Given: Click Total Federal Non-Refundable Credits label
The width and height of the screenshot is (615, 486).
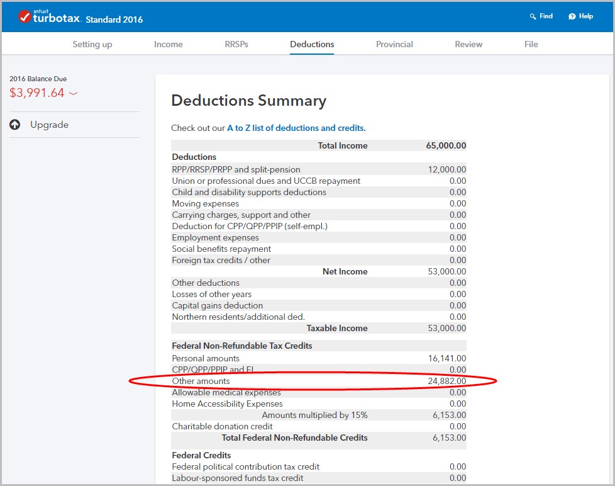Looking at the screenshot, I should (x=294, y=438).
